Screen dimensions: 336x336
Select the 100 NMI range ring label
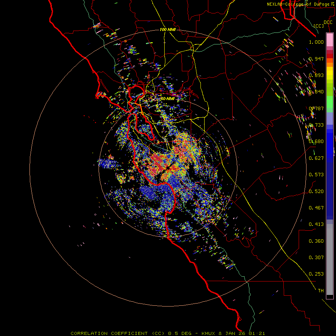click(x=168, y=29)
